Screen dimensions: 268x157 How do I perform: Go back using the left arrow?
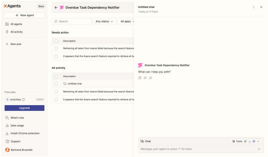pyautogui.click(x=56, y=7)
